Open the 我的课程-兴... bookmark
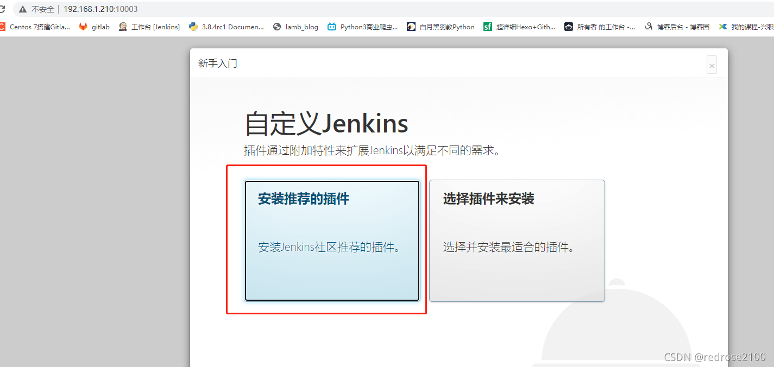The image size is (774, 367). (x=746, y=27)
